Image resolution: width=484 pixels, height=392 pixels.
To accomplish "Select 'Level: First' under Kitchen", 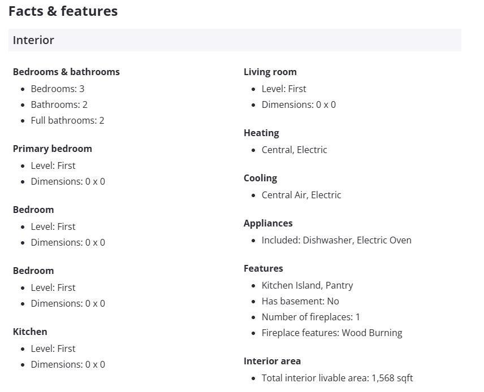I will (x=53, y=349).
